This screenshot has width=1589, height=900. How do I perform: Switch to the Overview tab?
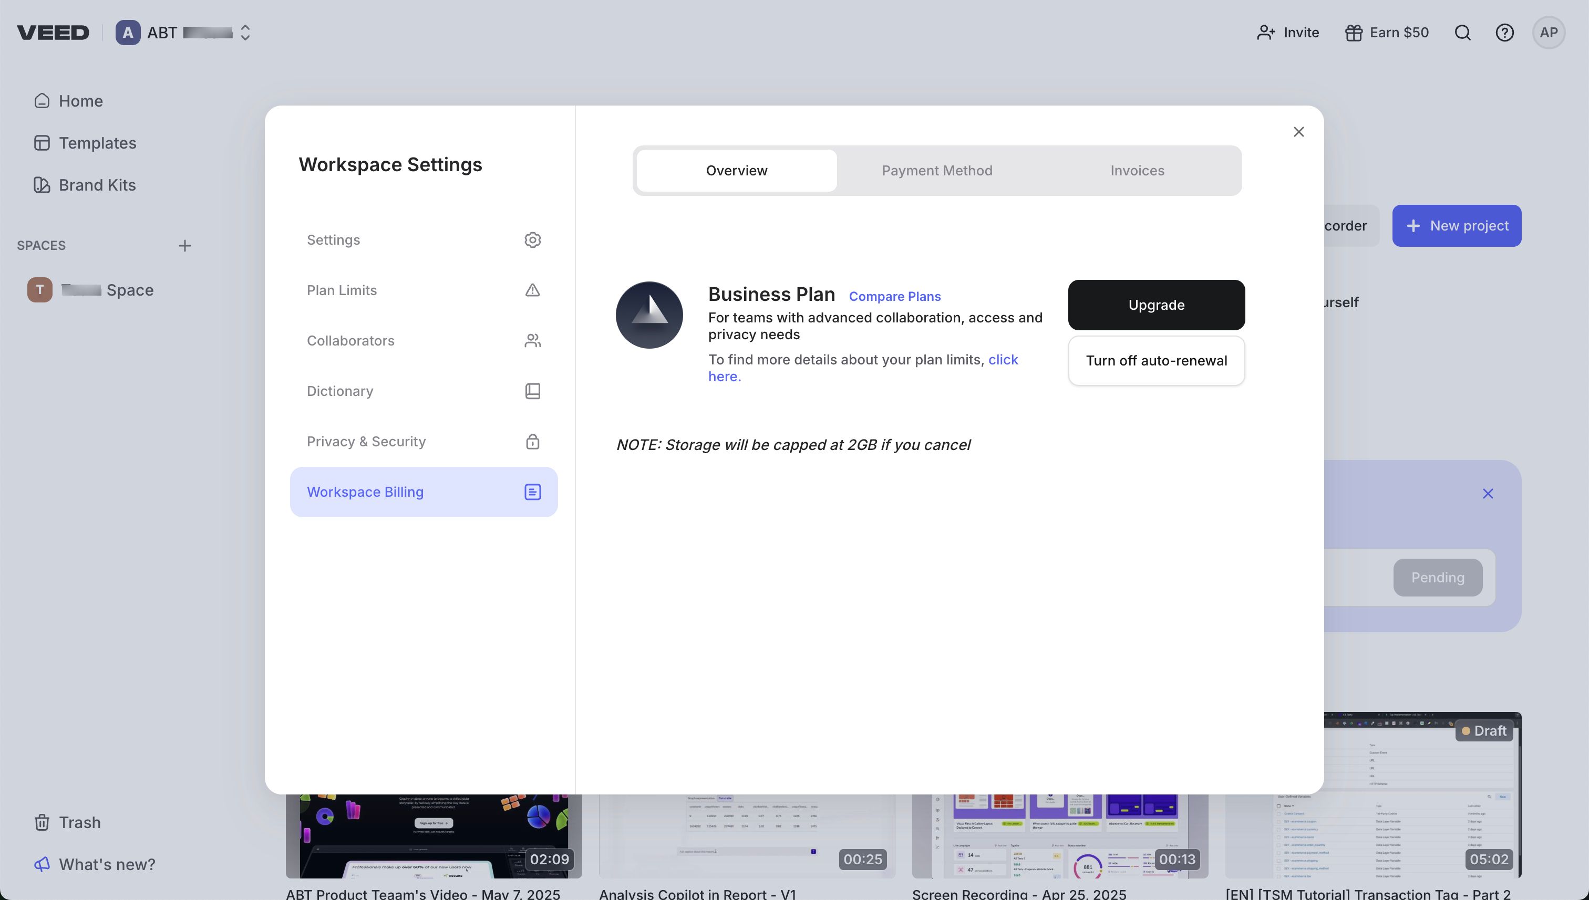737,171
